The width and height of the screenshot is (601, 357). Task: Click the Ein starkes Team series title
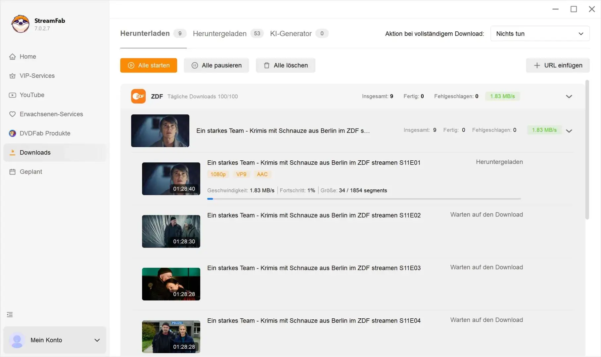pos(283,131)
